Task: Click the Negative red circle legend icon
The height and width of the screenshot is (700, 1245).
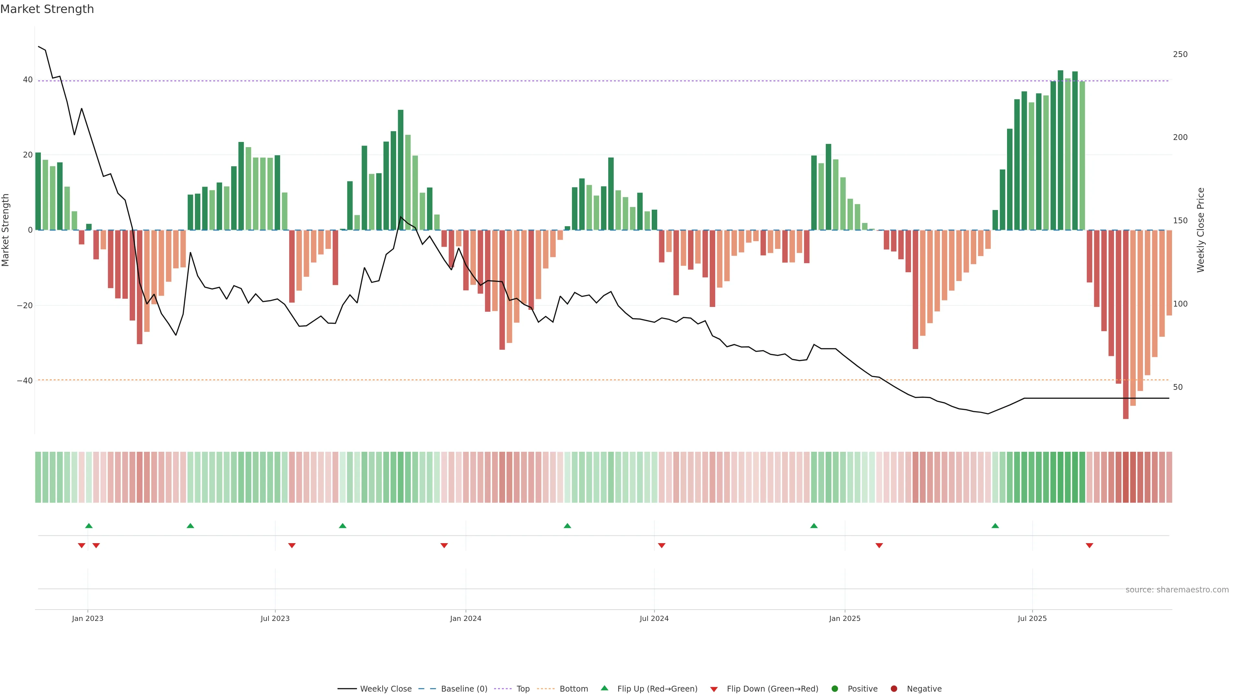Action: (x=894, y=688)
